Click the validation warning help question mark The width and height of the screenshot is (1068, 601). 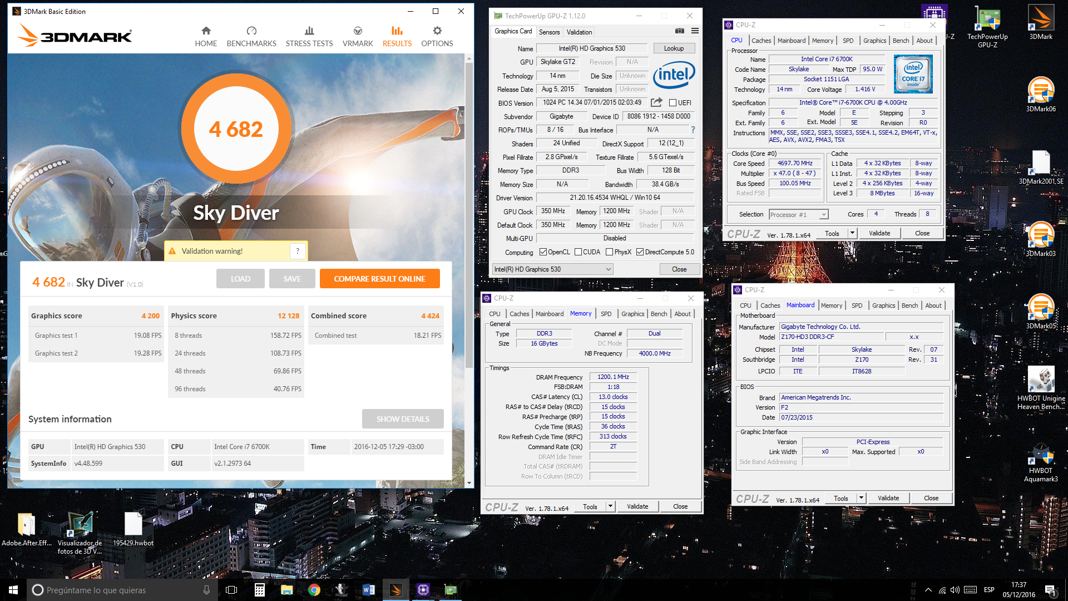(x=298, y=251)
